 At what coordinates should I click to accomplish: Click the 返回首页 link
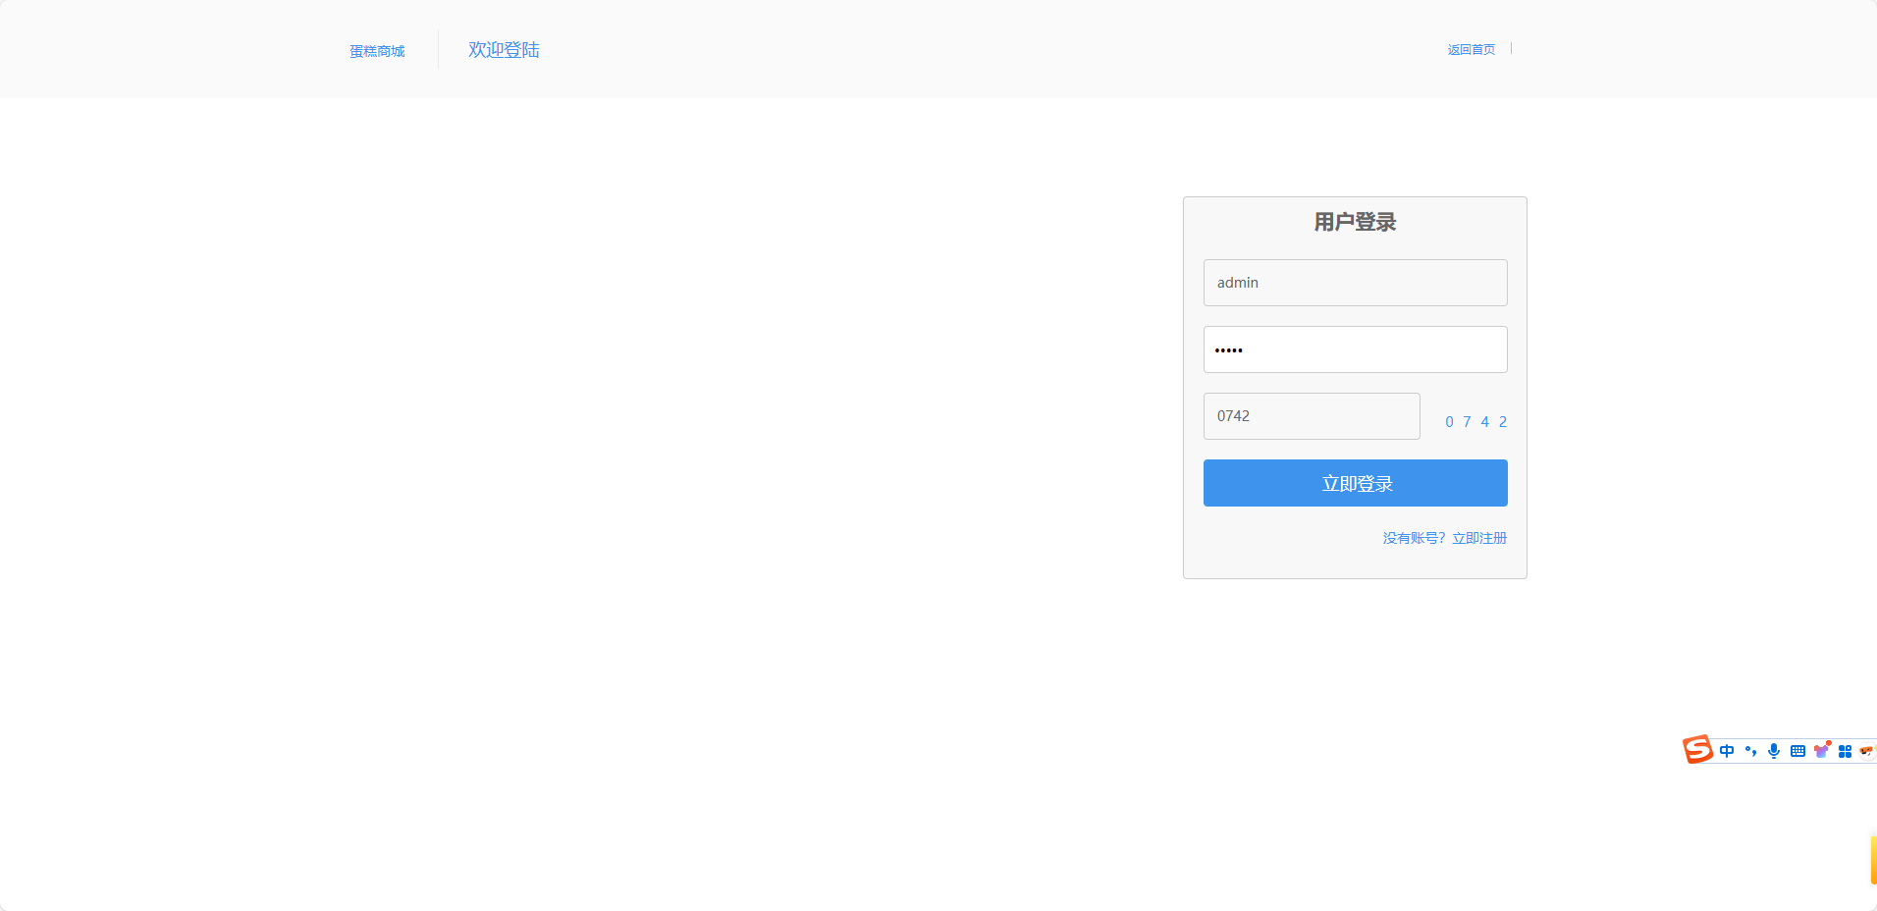click(1470, 47)
